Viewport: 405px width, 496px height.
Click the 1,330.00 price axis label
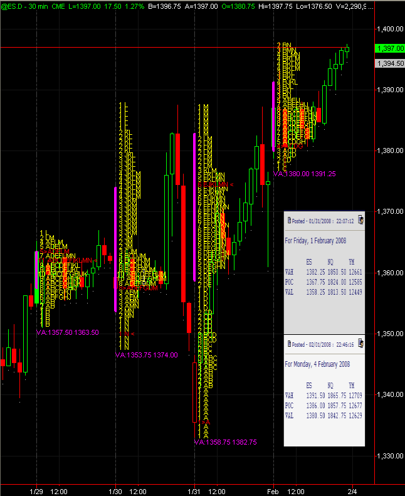pyautogui.click(x=390, y=456)
